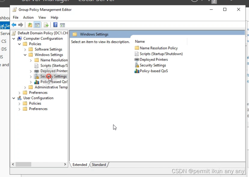Select Policy-based QoS text in right list
The height and width of the screenshot is (177, 249).
(x=154, y=71)
